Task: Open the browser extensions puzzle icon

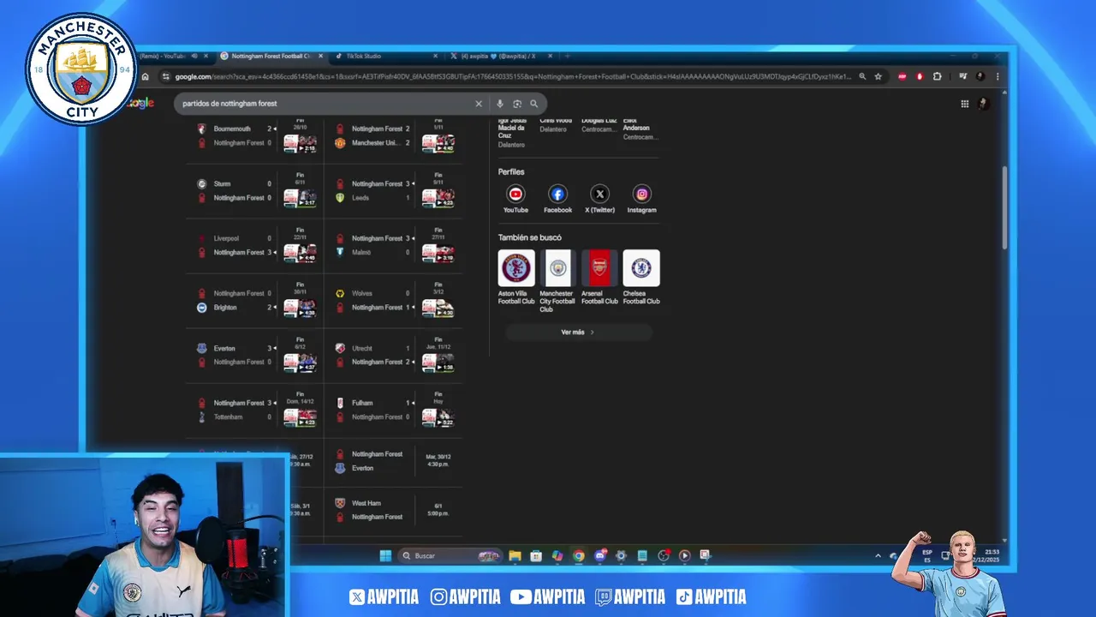Action: point(937,76)
